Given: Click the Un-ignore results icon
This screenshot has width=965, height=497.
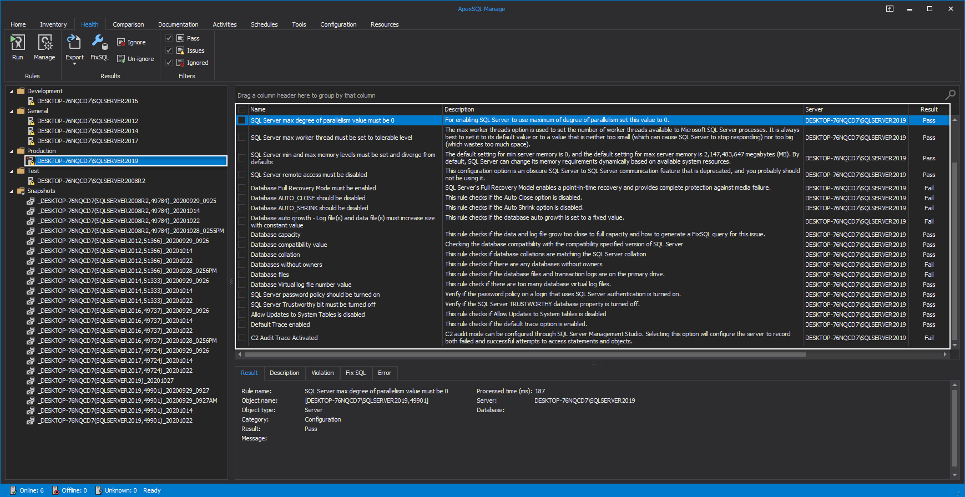Looking at the screenshot, I should (121, 59).
